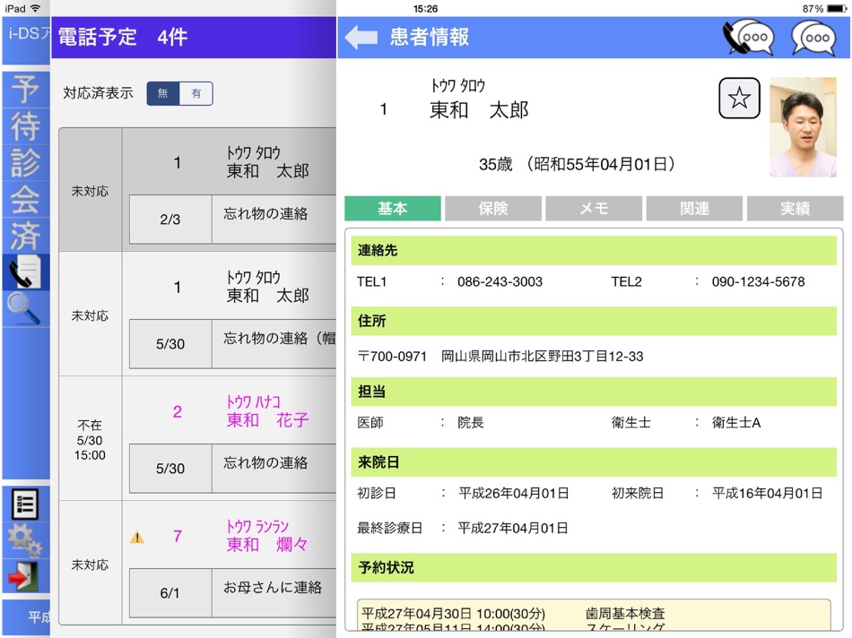Tap the logout door icon
Screen dimensions: 852x638
tap(25, 576)
